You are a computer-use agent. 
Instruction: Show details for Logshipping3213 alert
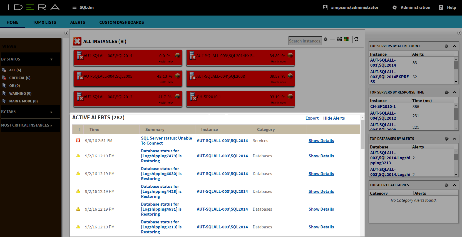tap(321, 227)
